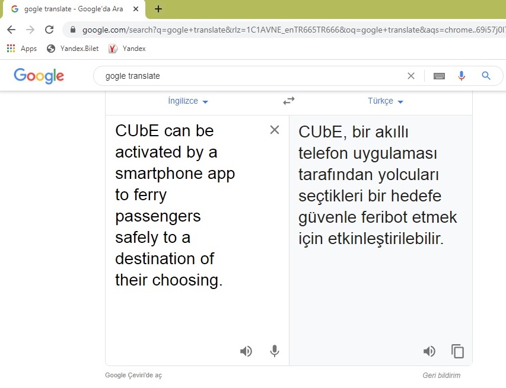
Task: Open Google Çeviri'de aç link
Action: tap(133, 375)
